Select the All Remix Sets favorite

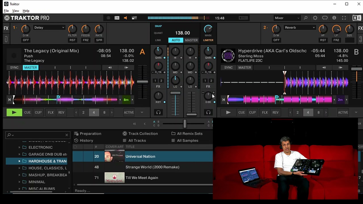(x=190, y=133)
